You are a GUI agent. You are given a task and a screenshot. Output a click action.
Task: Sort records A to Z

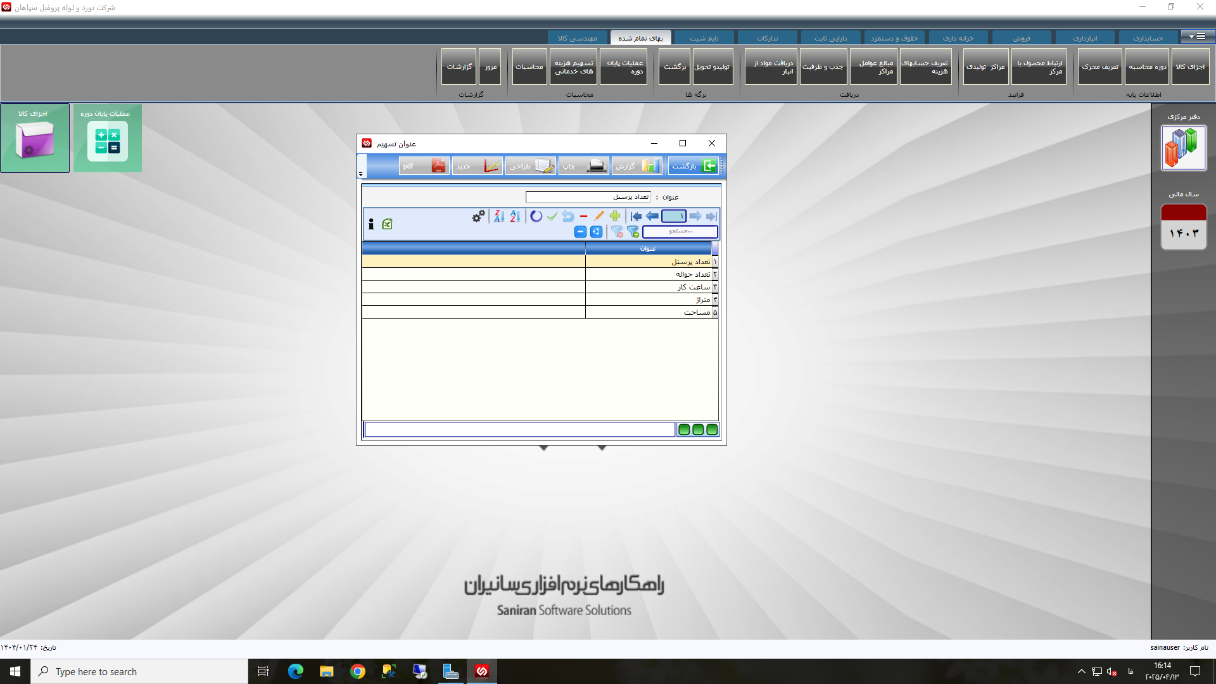514,216
